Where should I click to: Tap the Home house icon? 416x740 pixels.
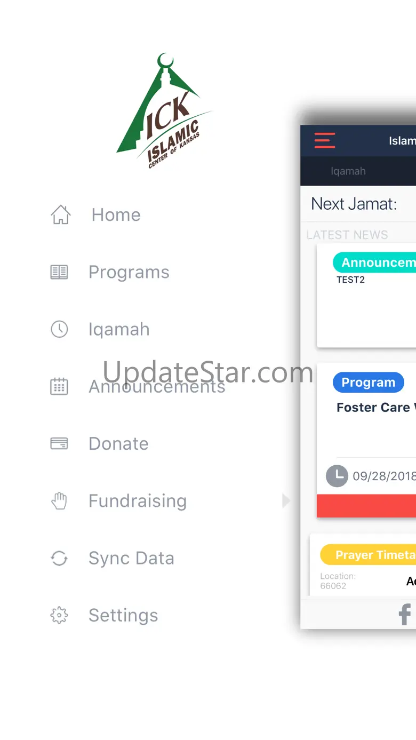[60, 214]
